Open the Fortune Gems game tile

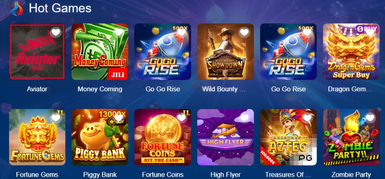[x=37, y=137]
